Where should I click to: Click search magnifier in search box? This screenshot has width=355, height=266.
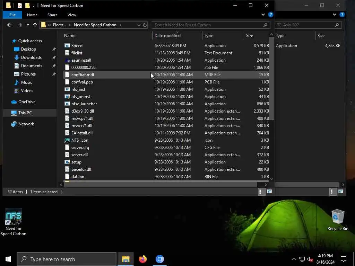coord(265,25)
